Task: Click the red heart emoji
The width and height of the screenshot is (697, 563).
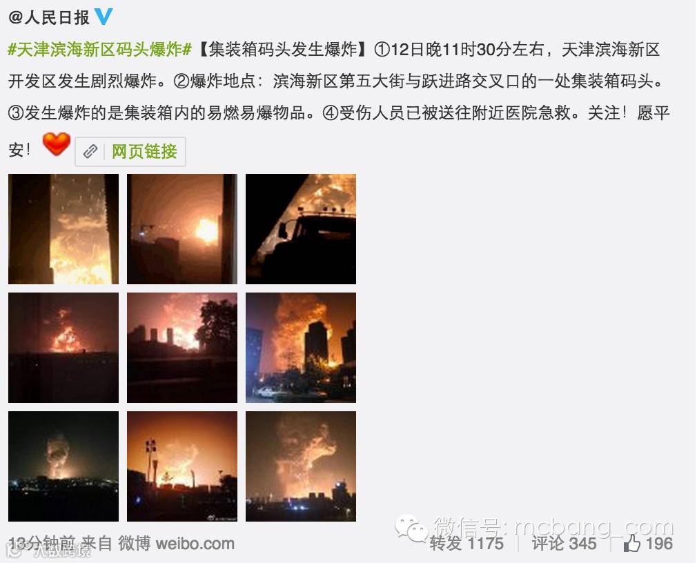Action: point(57,144)
